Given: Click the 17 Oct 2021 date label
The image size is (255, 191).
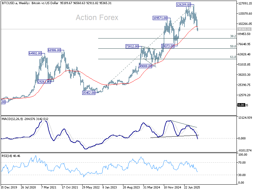Looking at the screenshot, I should pyautogui.click(x=70, y=187).
